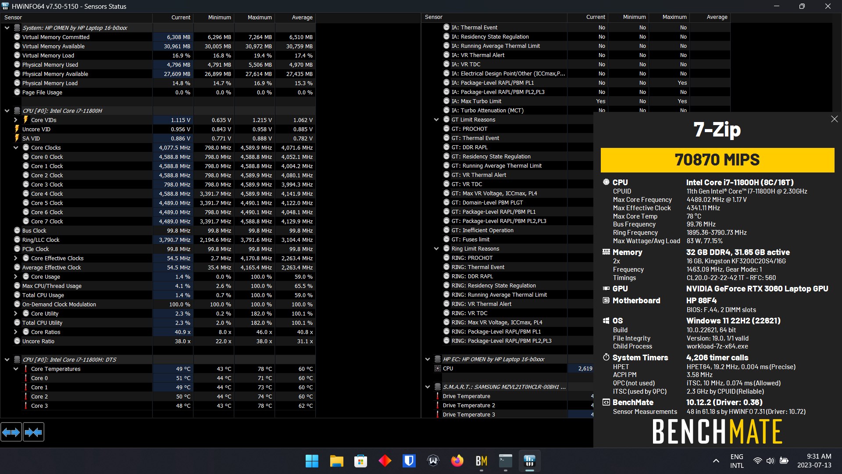Open Microsoft Store taskbar icon
842x474 pixels.
[x=360, y=461]
